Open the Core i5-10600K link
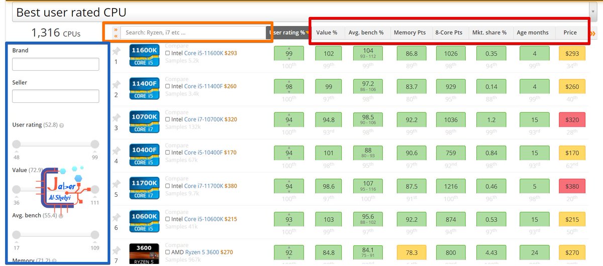Screen dimensions: 603x266 (204, 219)
